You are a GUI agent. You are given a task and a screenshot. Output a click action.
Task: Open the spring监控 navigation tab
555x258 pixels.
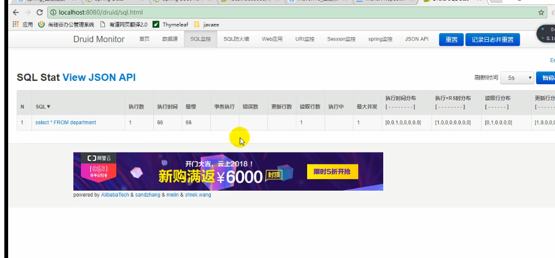point(380,39)
